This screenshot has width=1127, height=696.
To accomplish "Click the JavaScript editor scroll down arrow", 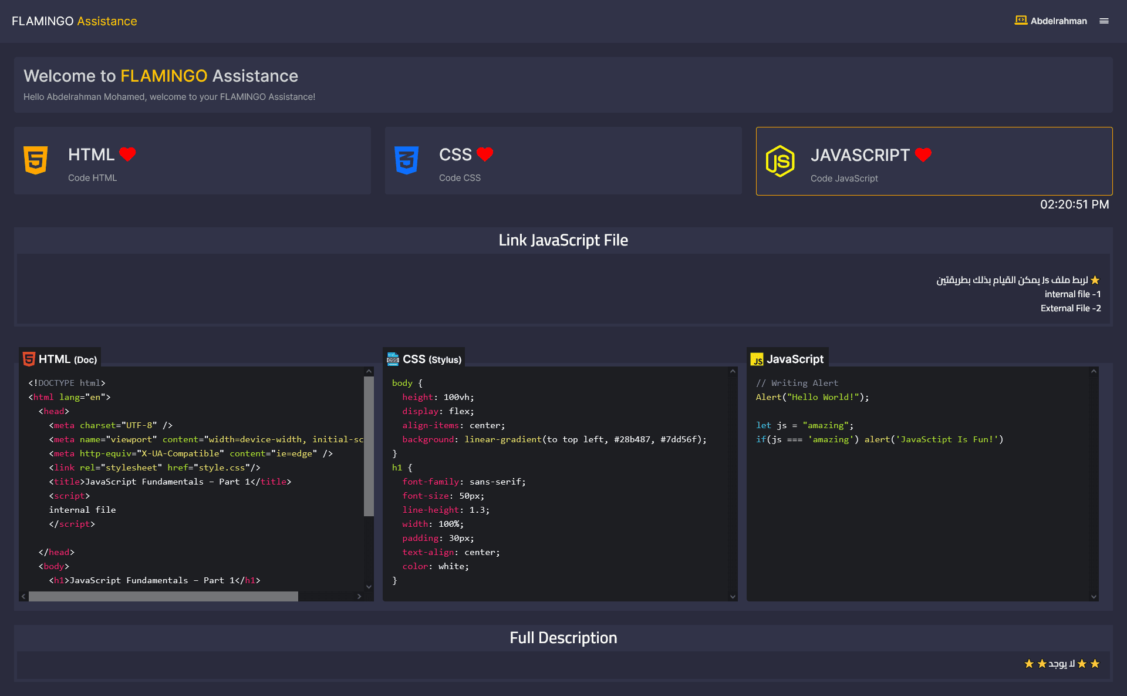I will tap(1094, 596).
